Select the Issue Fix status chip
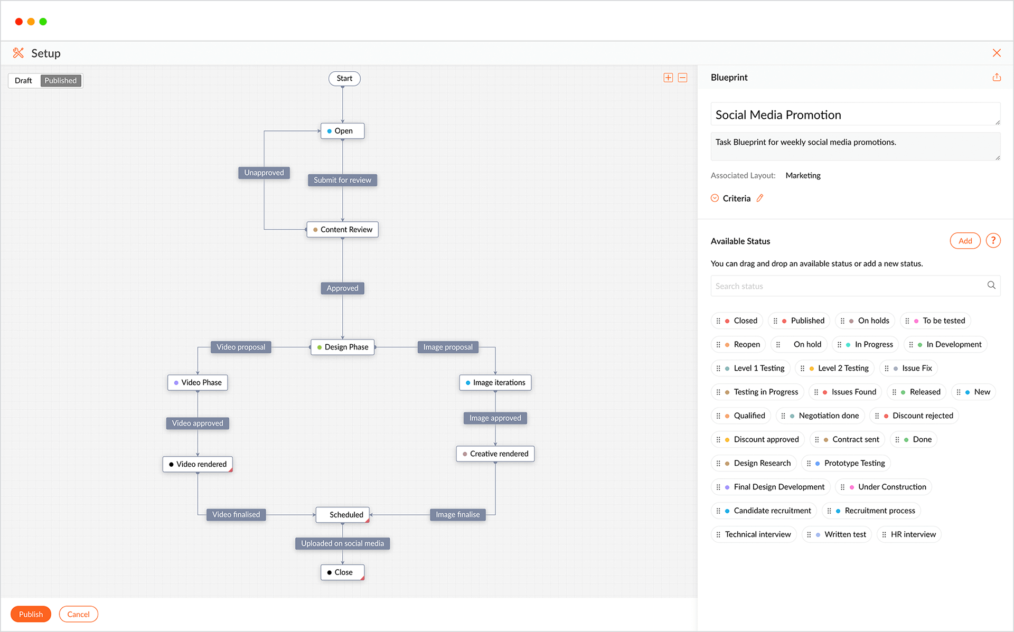Screen dimensions: 1014x632 (908, 368)
